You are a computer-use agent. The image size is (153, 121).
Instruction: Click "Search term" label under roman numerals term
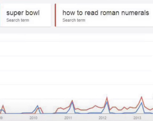74,20
